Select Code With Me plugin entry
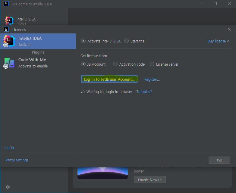 pyautogui.click(x=38, y=63)
